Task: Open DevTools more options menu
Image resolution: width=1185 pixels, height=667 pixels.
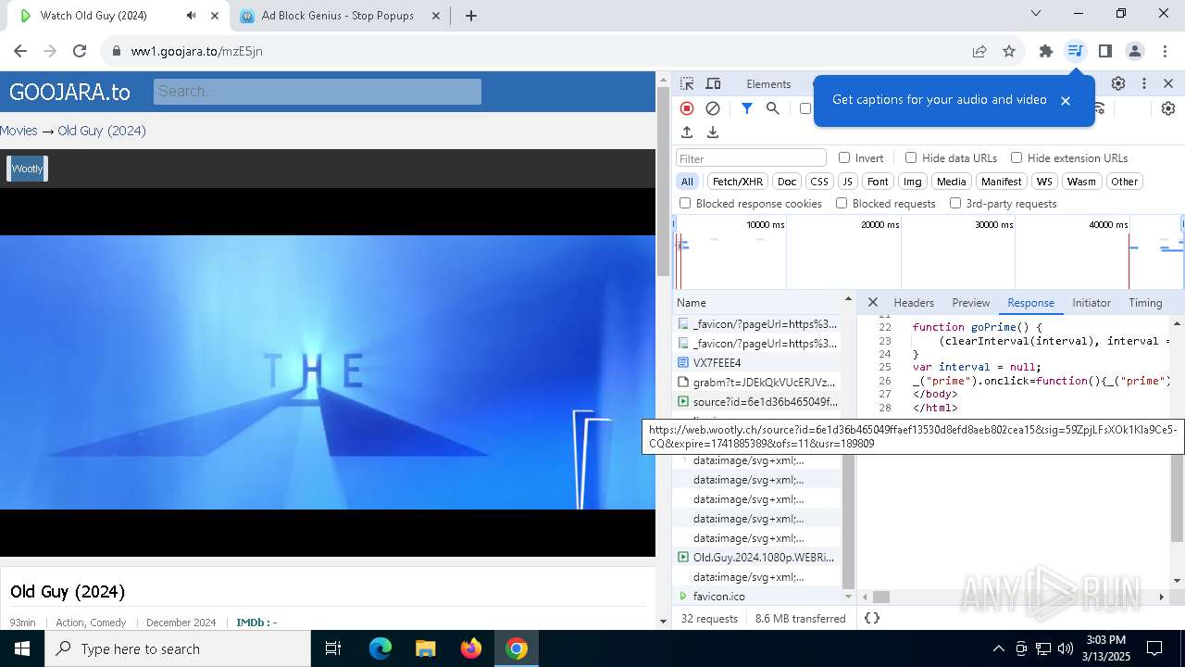Action: pos(1144,83)
